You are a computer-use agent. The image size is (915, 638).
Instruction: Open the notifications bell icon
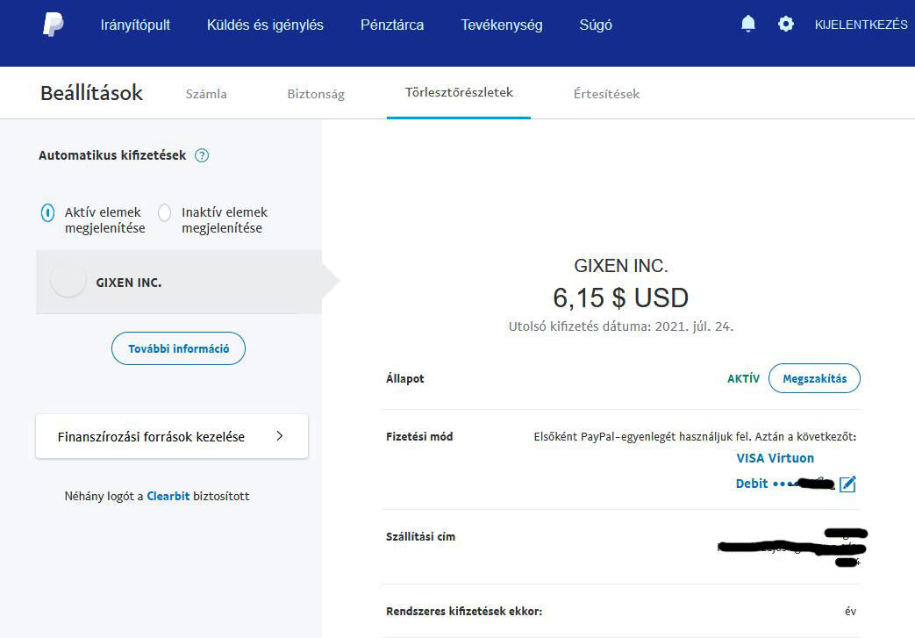tap(748, 25)
